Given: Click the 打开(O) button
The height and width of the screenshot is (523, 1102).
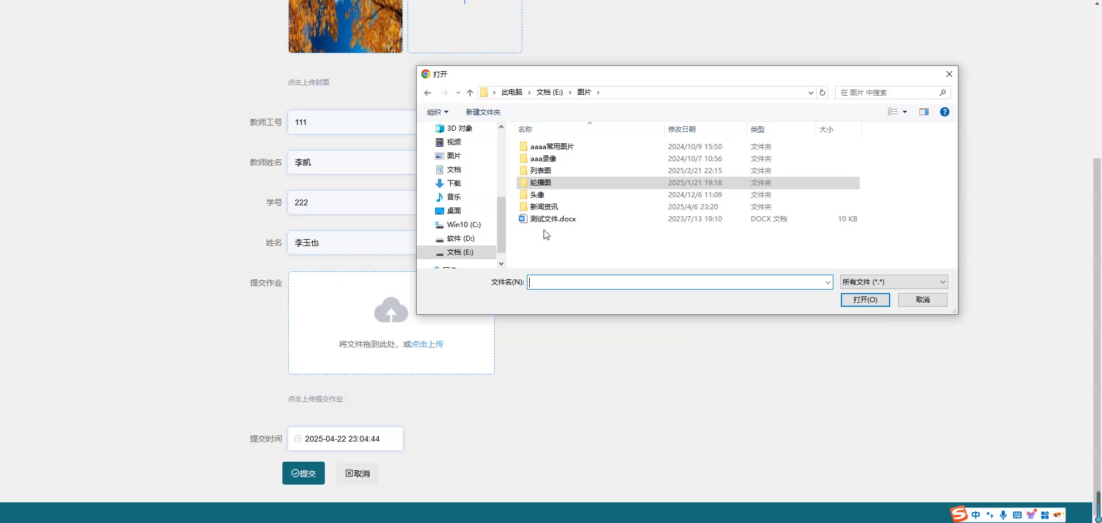Looking at the screenshot, I should click(x=866, y=300).
